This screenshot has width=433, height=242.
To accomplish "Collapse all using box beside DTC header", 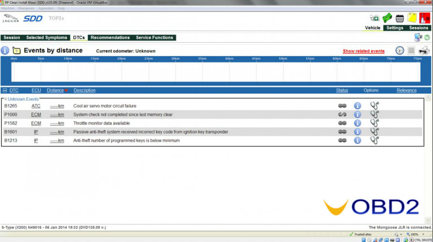I will click(x=5, y=91).
